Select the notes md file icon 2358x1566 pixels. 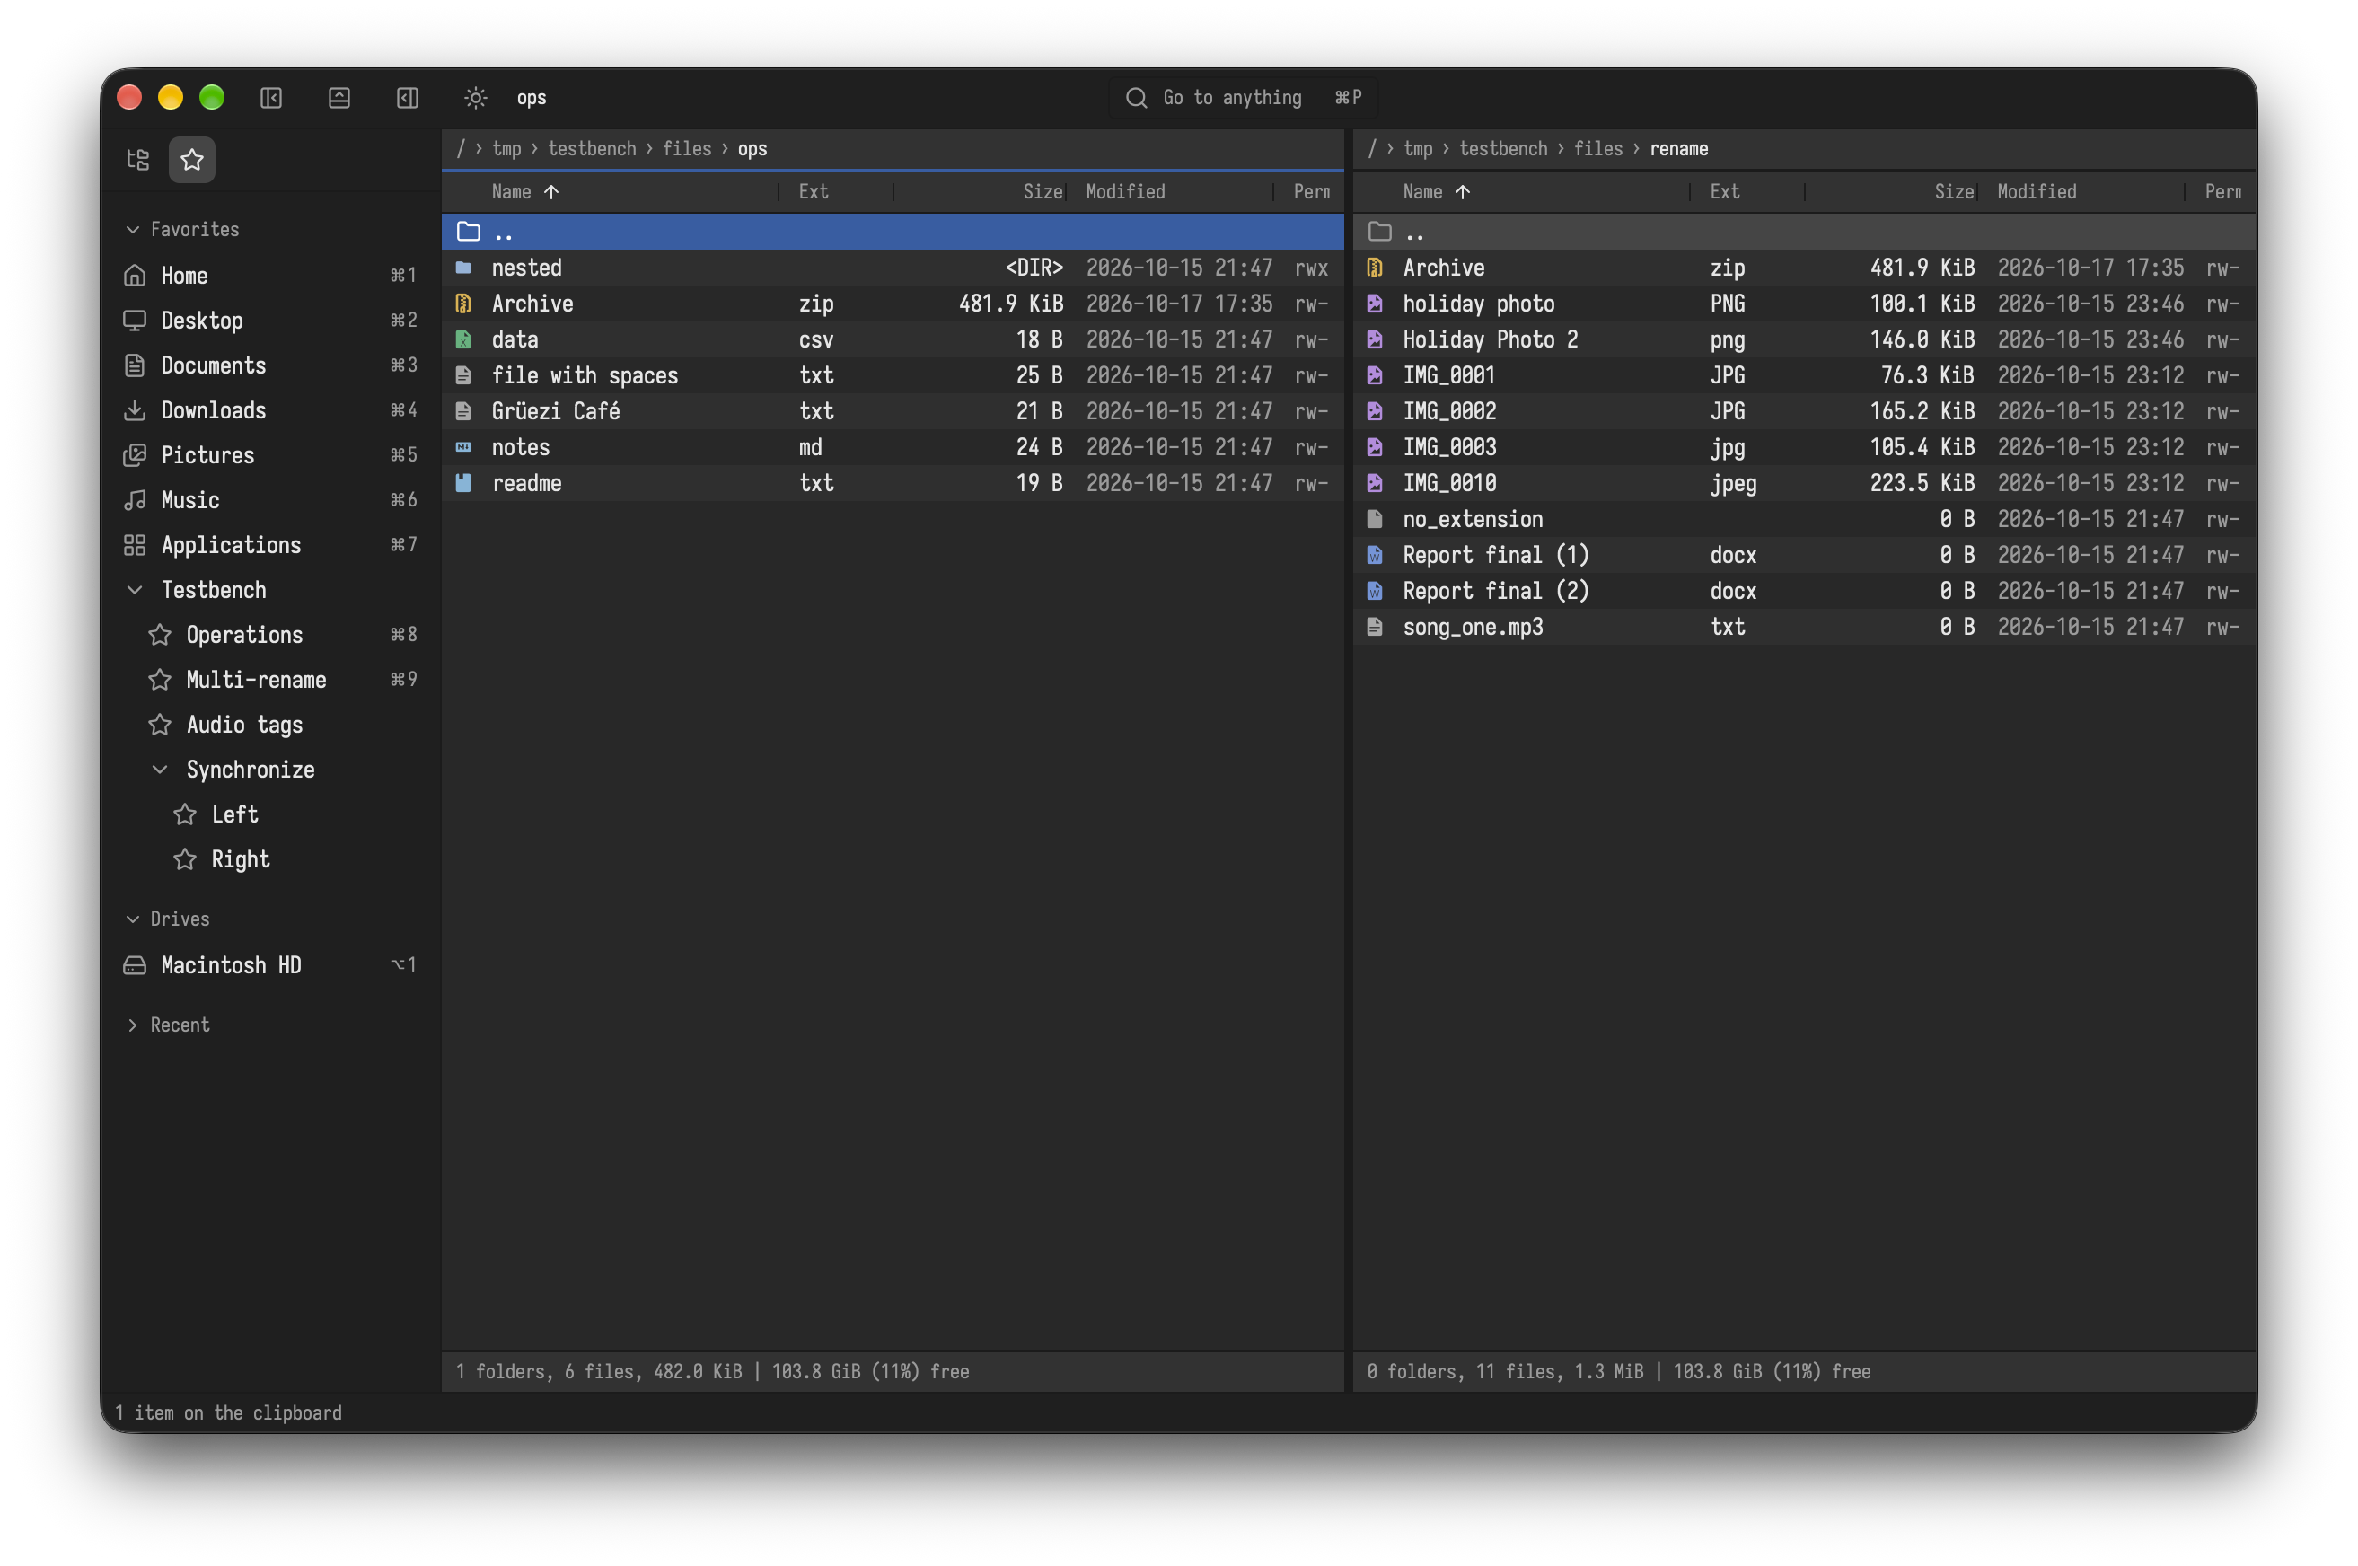pos(463,447)
